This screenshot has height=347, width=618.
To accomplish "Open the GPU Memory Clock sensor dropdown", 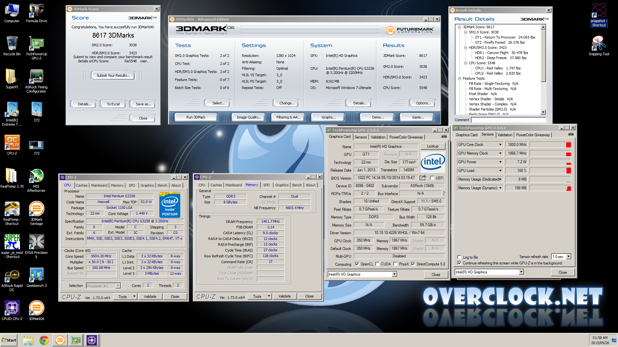I will [x=500, y=153].
